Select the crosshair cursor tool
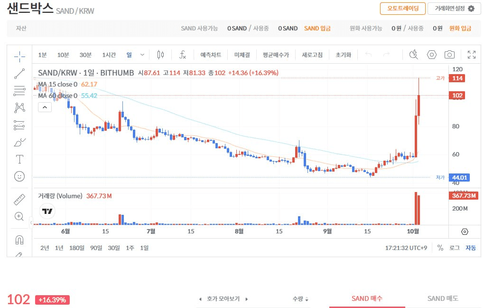 (x=19, y=56)
